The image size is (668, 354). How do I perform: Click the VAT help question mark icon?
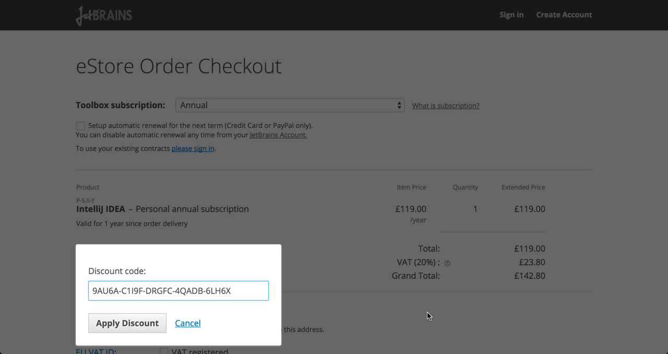coord(447,263)
